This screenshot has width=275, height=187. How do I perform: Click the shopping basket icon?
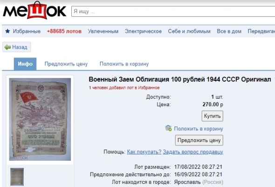[x=168, y=128]
